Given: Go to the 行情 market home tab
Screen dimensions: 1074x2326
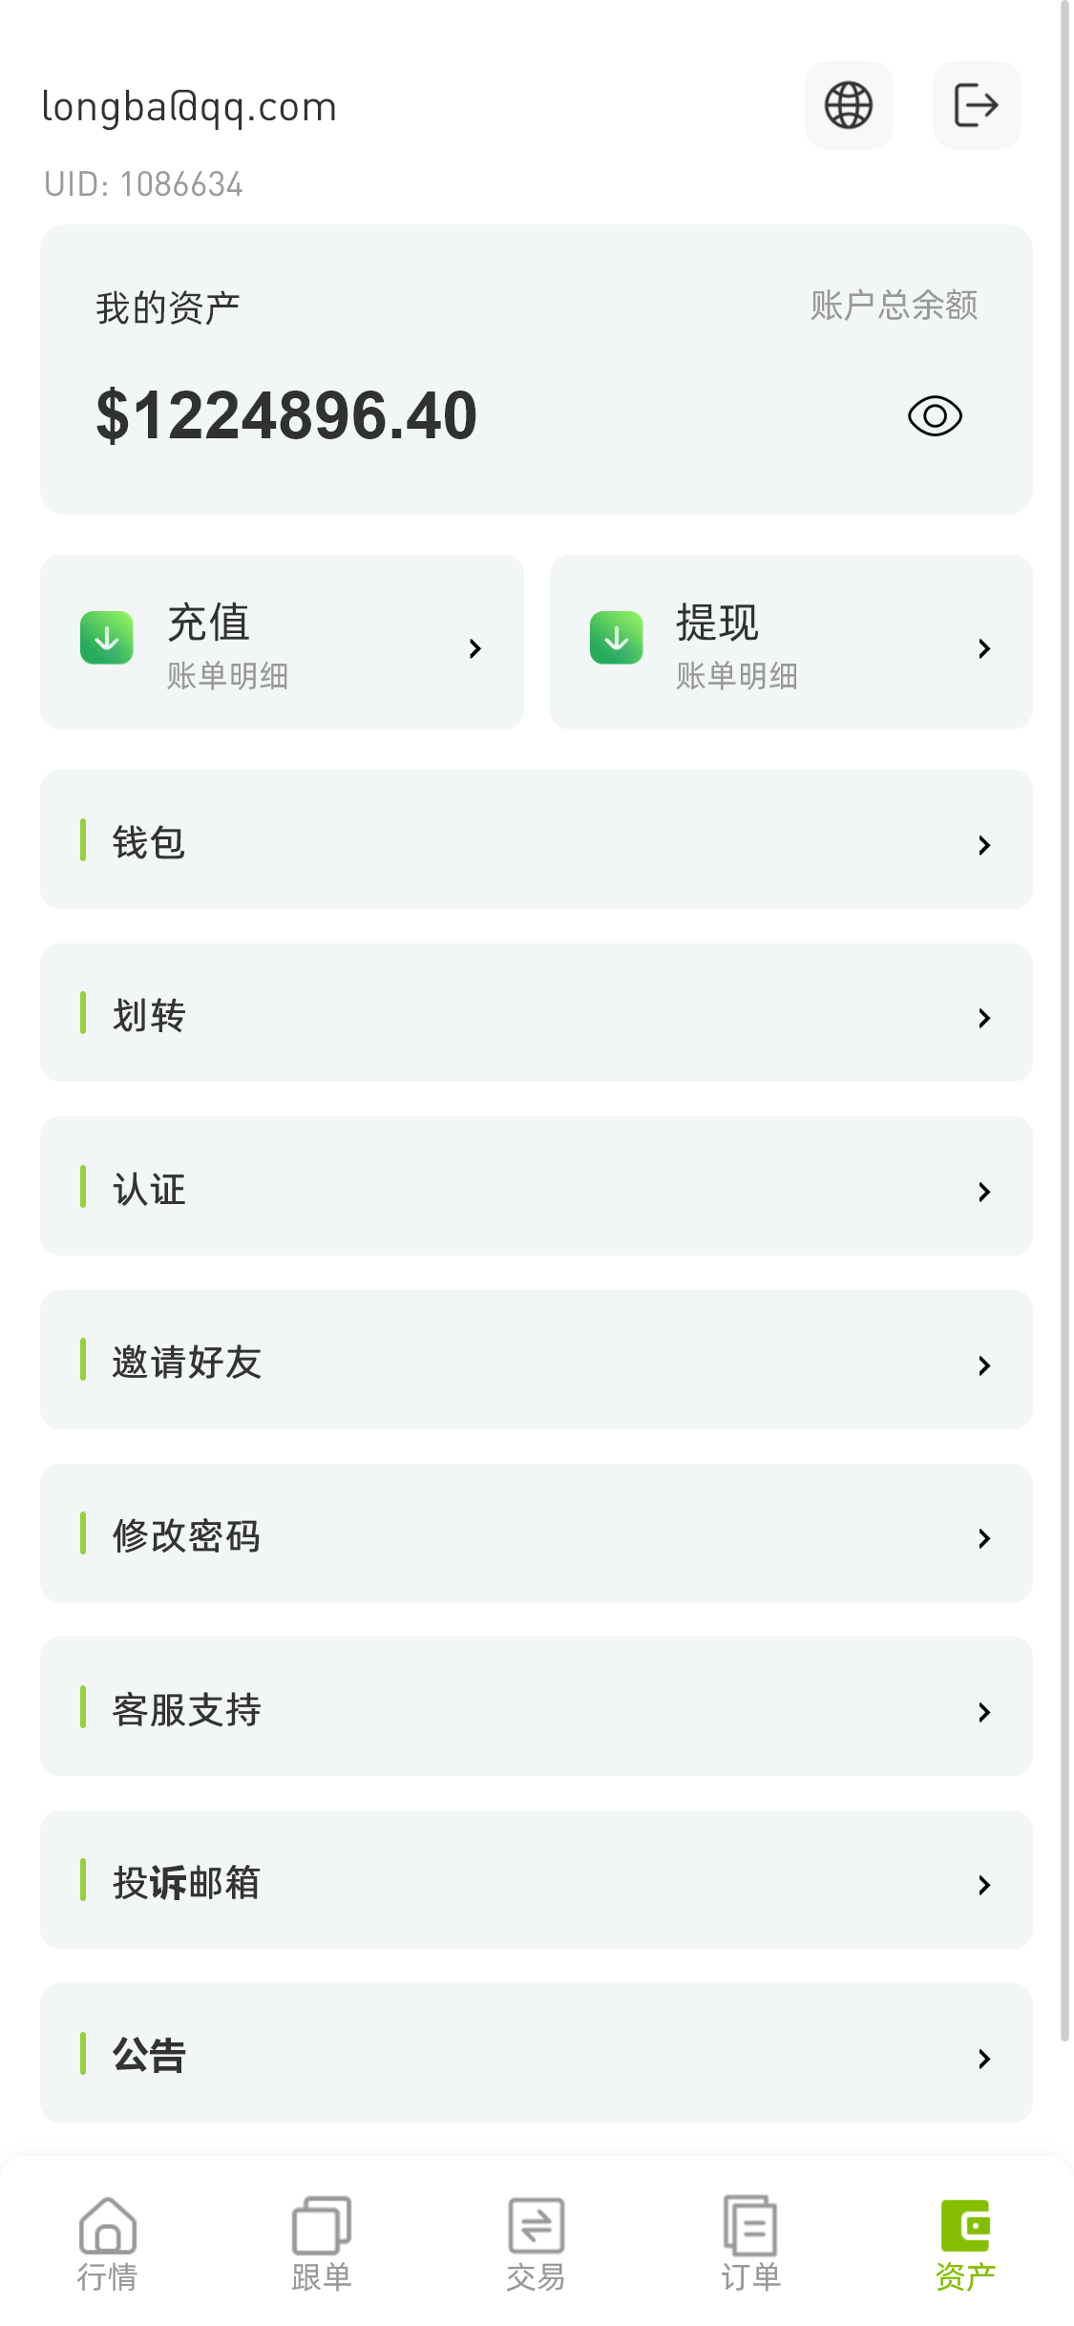Looking at the screenshot, I should pos(107,2244).
